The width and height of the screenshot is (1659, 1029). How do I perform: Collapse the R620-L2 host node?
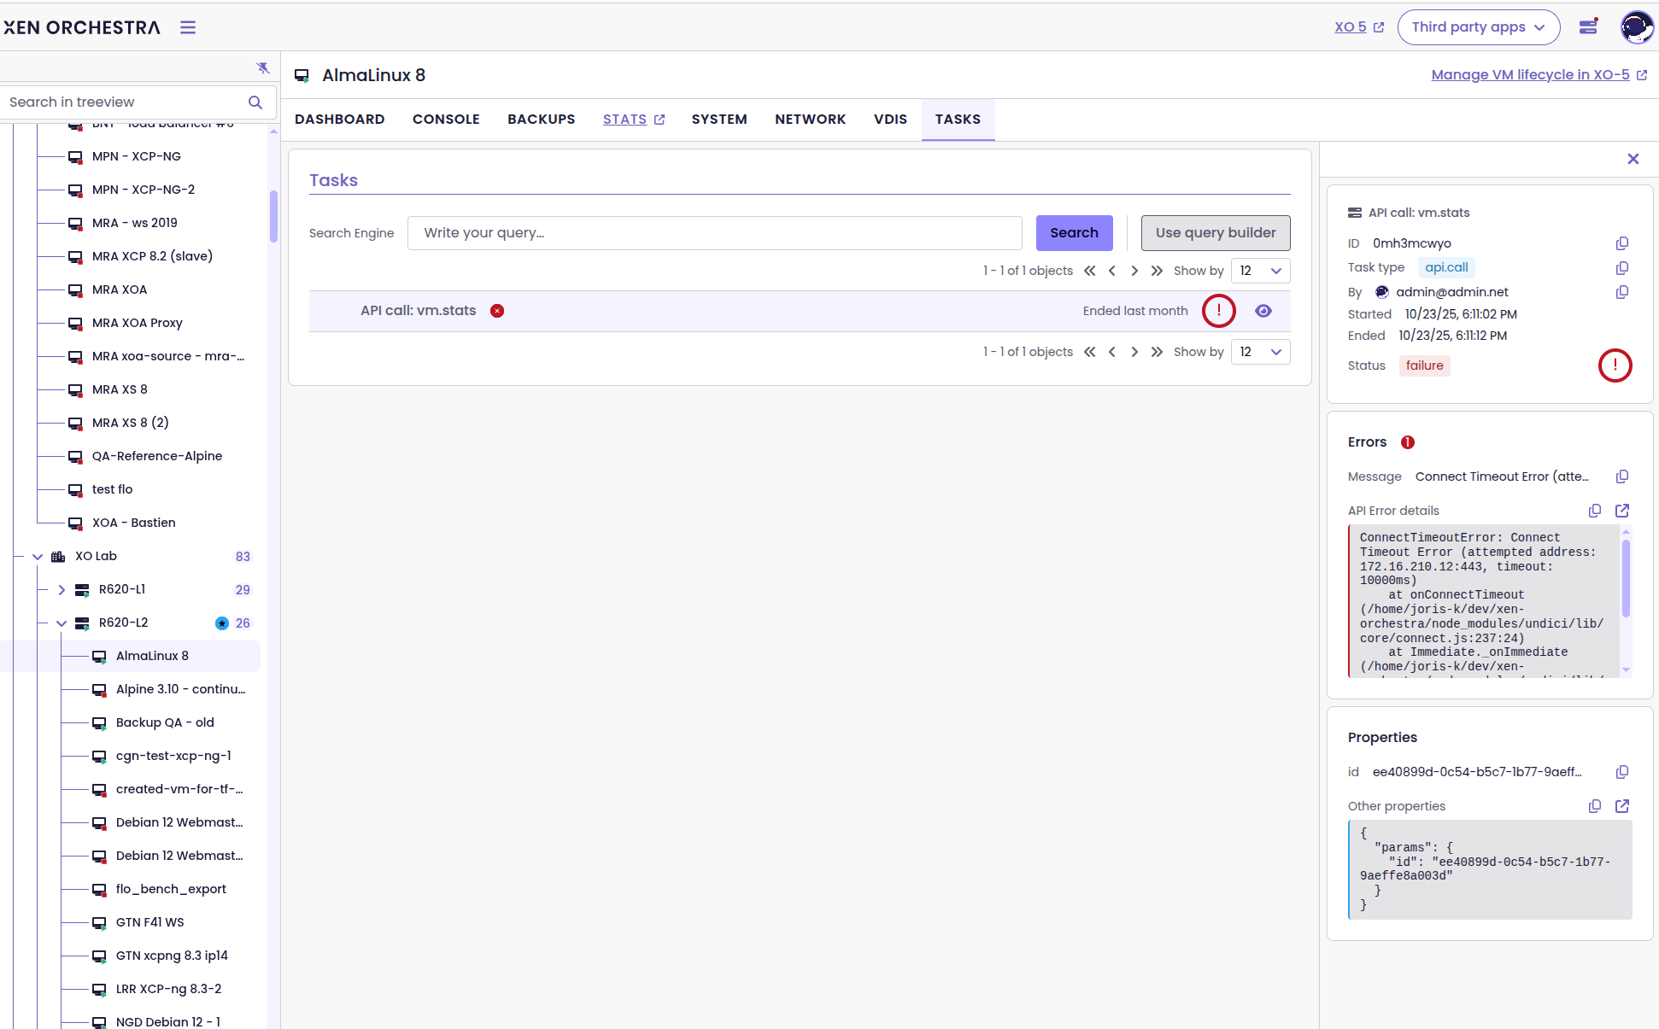62,623
